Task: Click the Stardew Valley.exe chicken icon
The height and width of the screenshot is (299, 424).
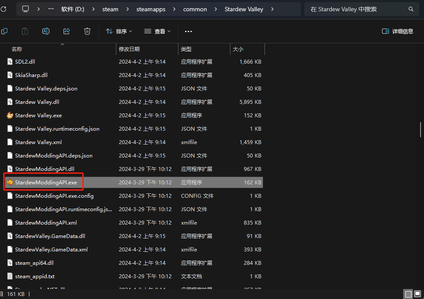Action: [x=10, y=116]
